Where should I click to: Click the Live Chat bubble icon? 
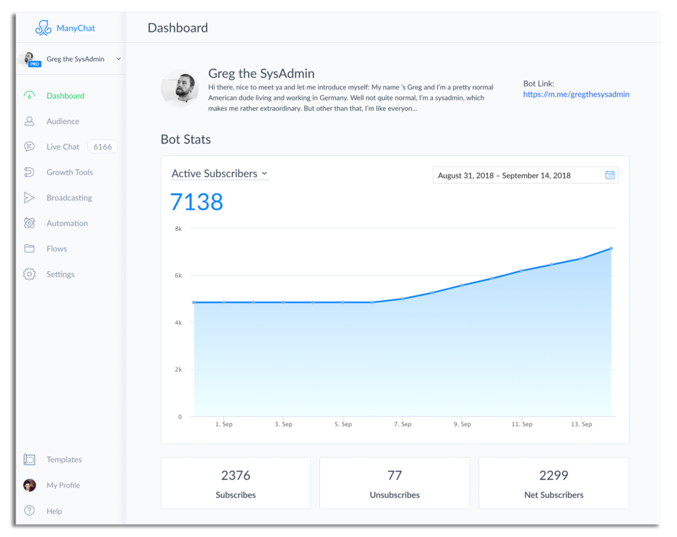(29, 146)
